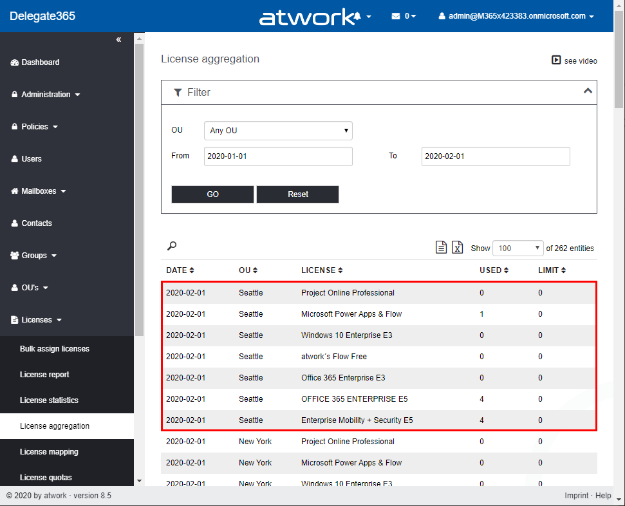Click into the To date field
The image size is (625, 506).
point(496,156)
